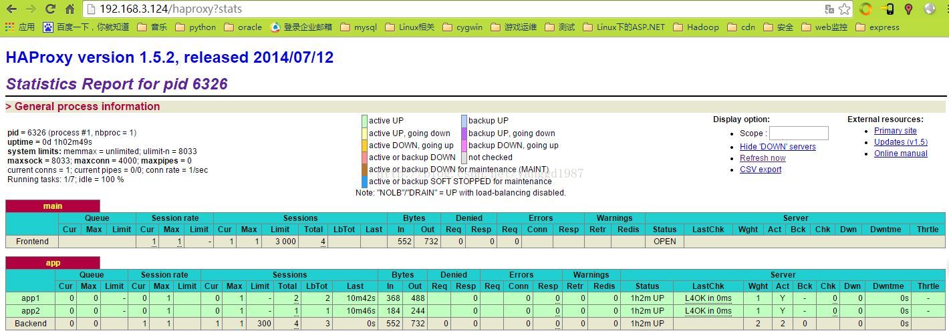Go back to the previous page
This screenshot has width=949, height=333.
[11, 9]
